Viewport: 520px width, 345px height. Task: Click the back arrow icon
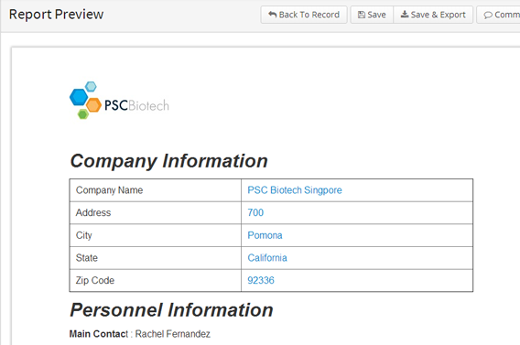272,15
